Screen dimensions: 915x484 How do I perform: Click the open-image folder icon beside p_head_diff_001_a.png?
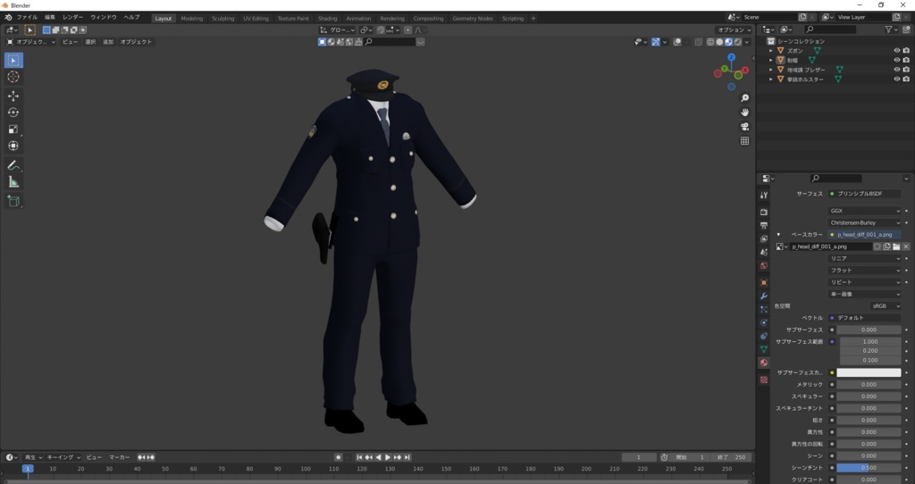tap(896, 246)
